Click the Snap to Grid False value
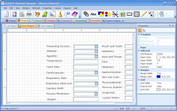Image resolution: width=177 pixels, height=111 pixels. pos(159,86)
